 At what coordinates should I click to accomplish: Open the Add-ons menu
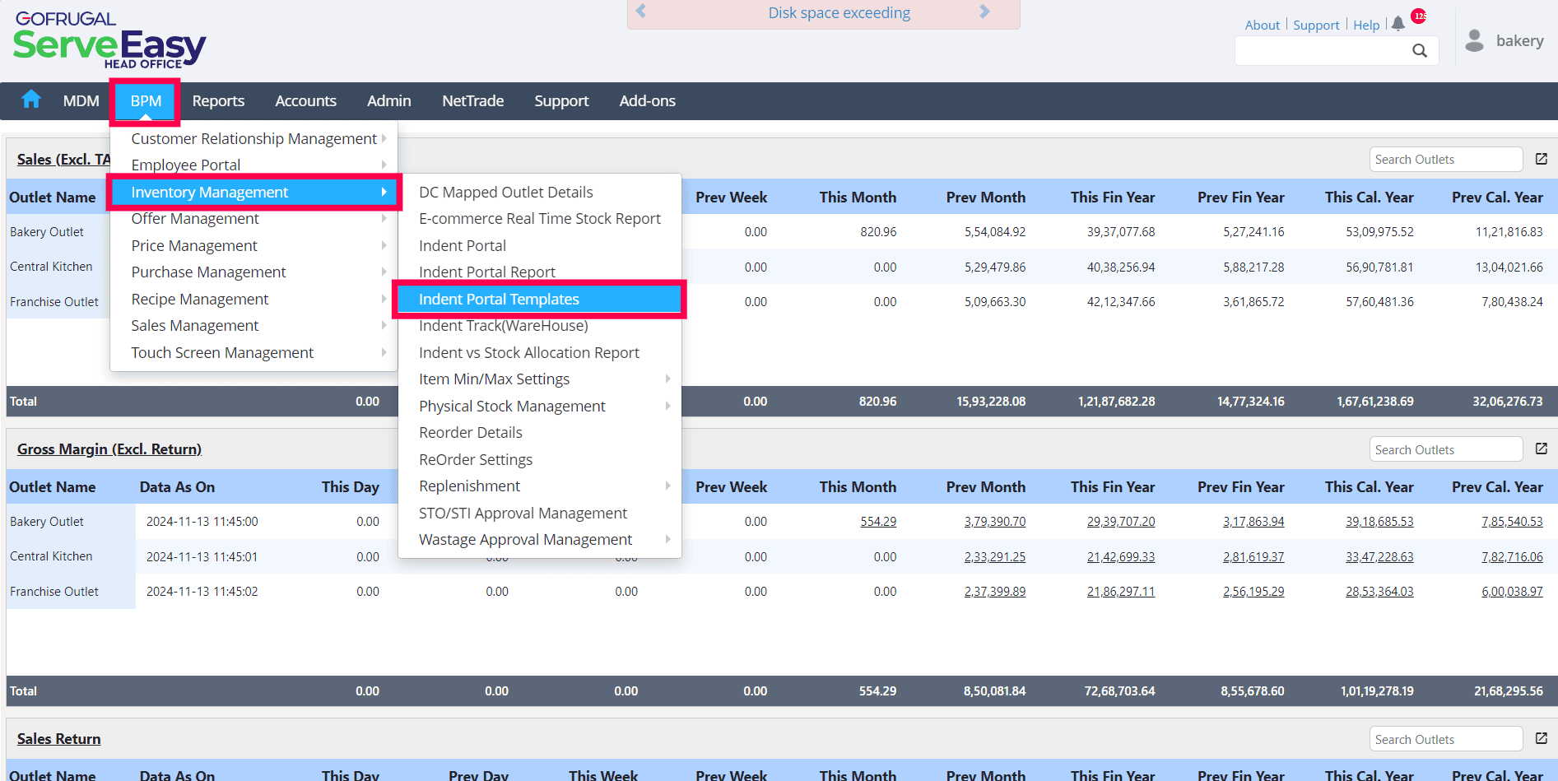(x=647, y=100)
